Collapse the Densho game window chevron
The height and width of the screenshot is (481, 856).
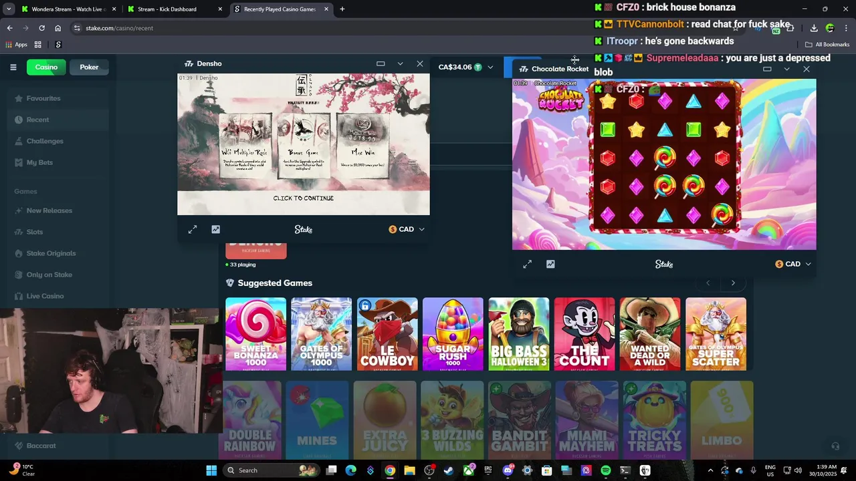click(x=400, y=63)
